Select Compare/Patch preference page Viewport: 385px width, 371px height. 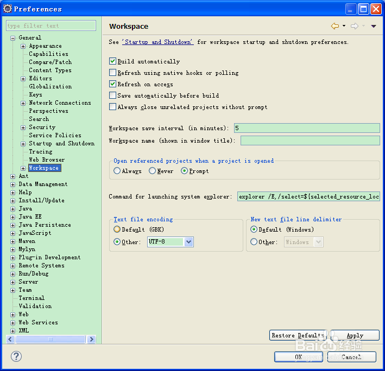coord(51,62)
